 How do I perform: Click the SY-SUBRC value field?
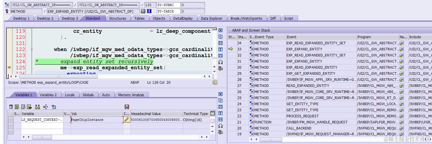tap(193, 5)
